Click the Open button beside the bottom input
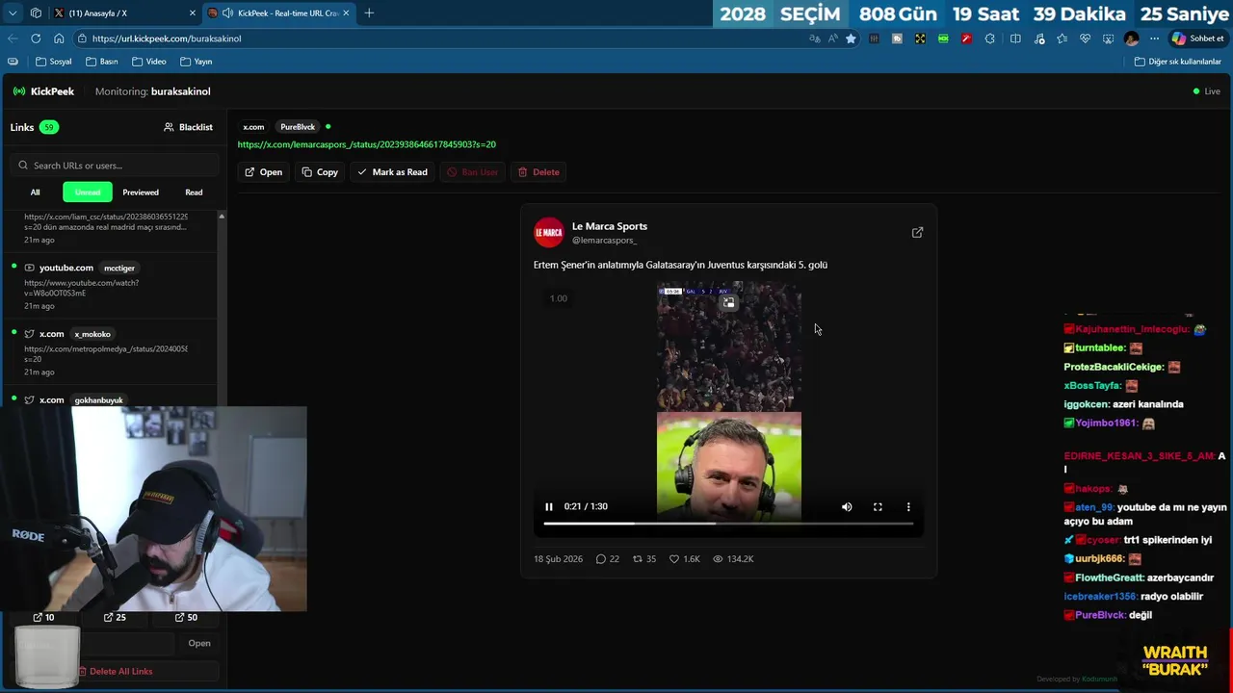Screen dimensions: 1233x693 click(x=199, y=643)
